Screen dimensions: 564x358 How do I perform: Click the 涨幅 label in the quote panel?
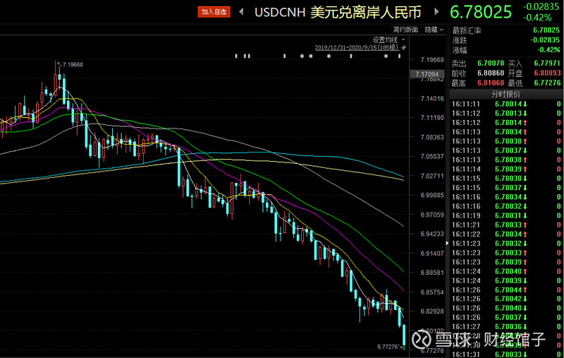[x=460, y=49]
